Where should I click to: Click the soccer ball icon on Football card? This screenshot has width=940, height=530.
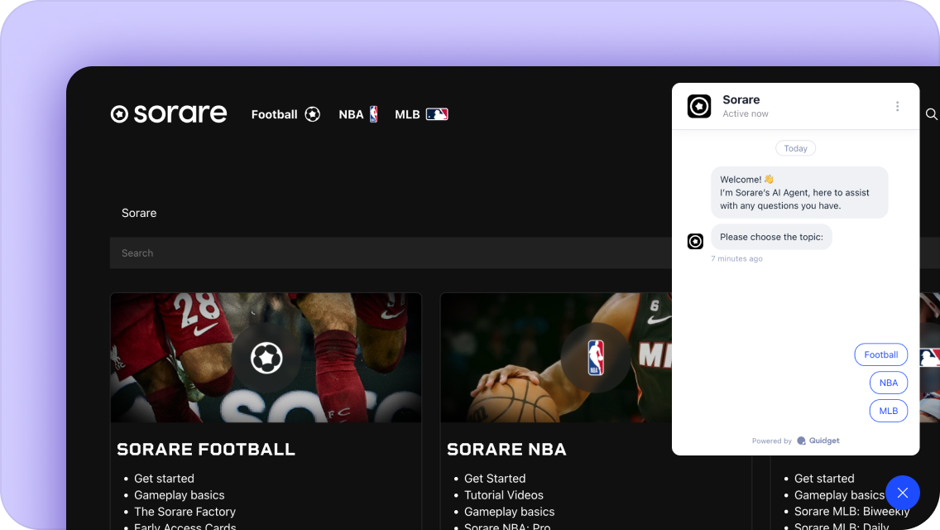pyautogui.click(x=266, y=358)
